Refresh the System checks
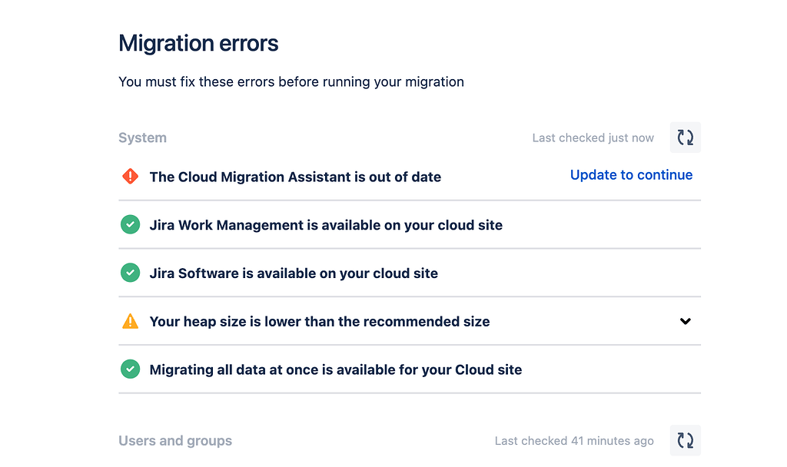Screen dimensions: 787x467 [x=685, y=137]
